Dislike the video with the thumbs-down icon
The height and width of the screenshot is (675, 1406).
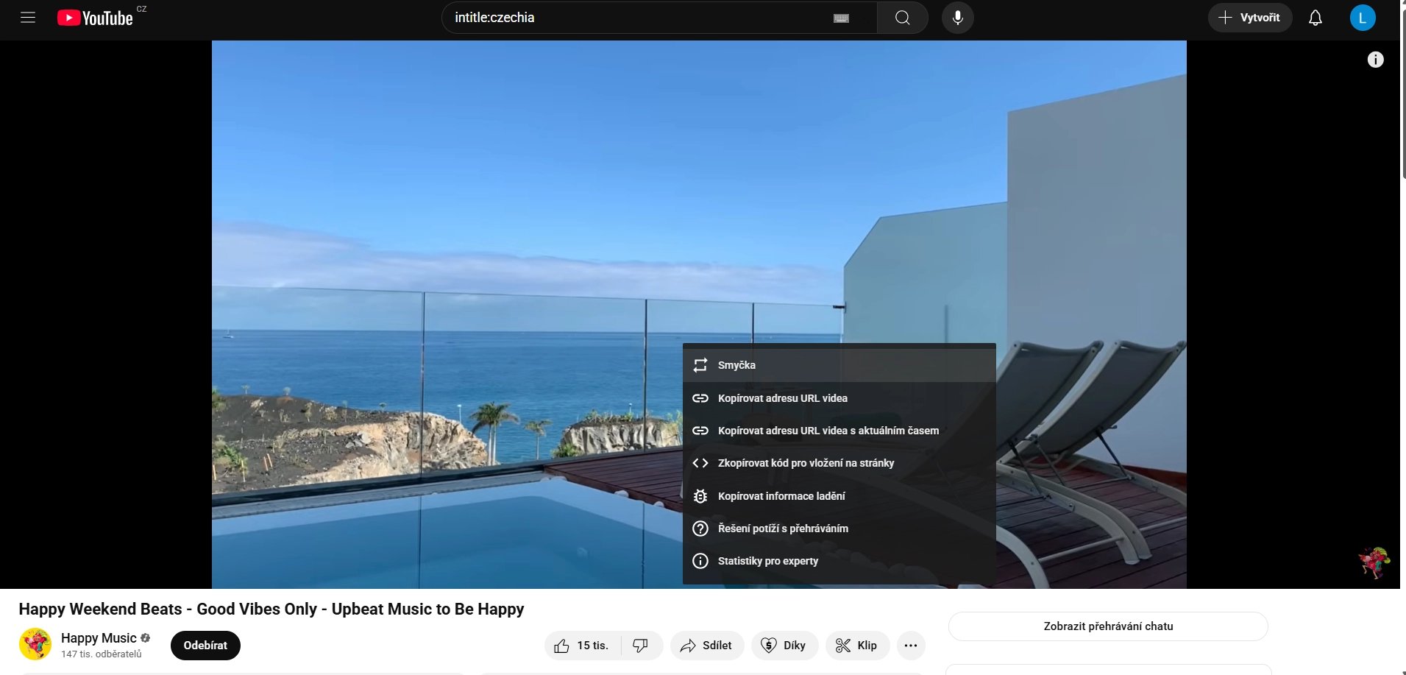click(641, 645)
